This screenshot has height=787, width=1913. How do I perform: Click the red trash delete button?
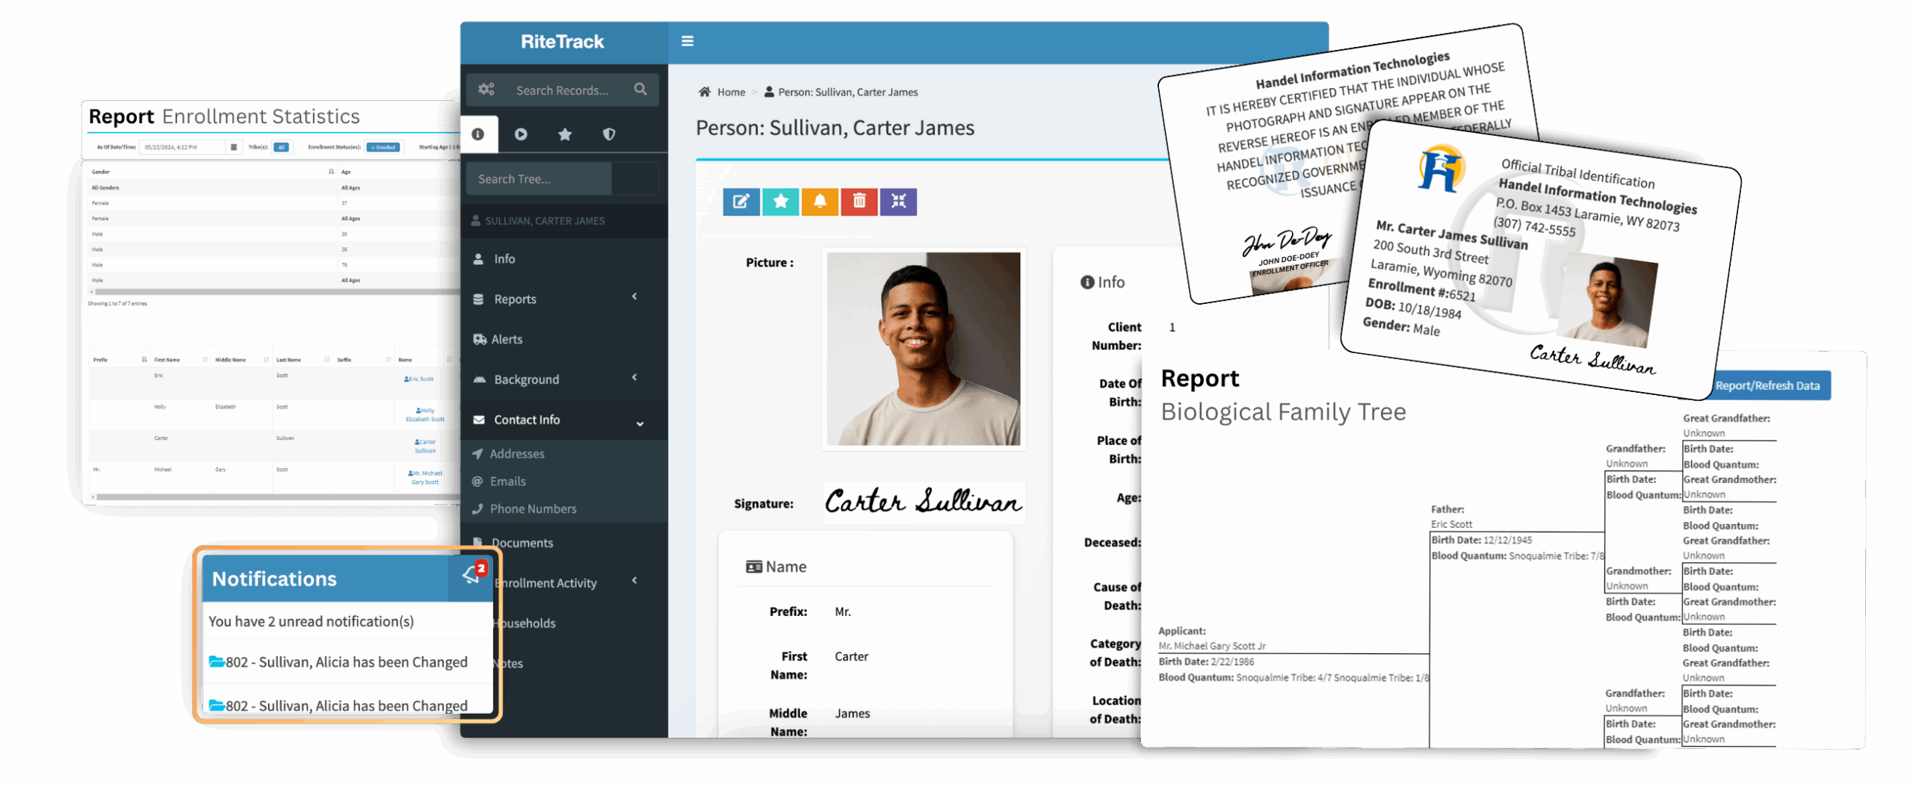tap(859, 202)
